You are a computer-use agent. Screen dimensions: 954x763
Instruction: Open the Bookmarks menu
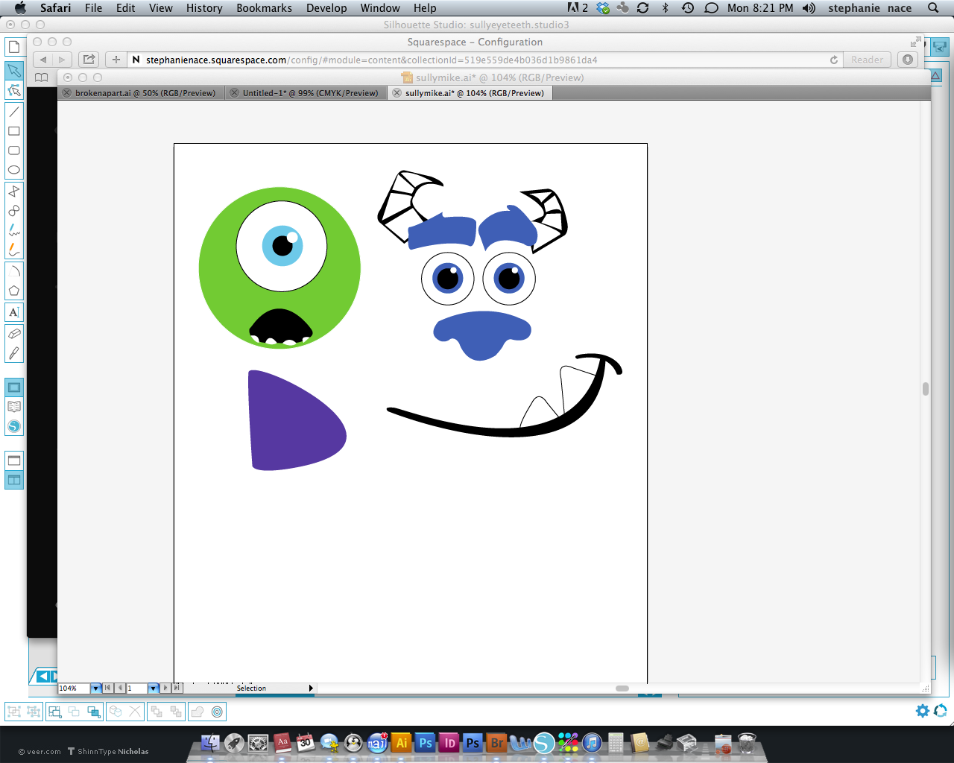pyautogui.click(x=265, y=8)
